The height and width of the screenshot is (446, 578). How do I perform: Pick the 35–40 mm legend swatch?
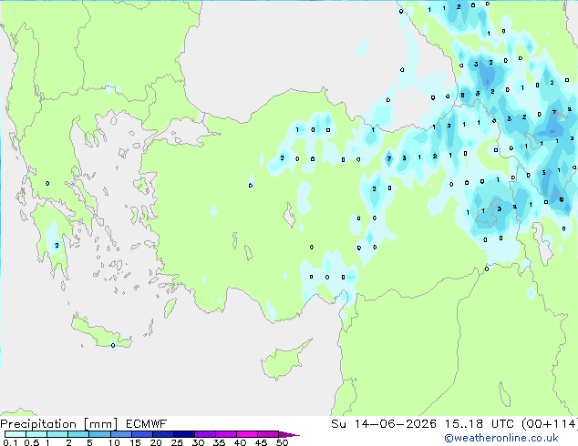(x=225, y=434)
